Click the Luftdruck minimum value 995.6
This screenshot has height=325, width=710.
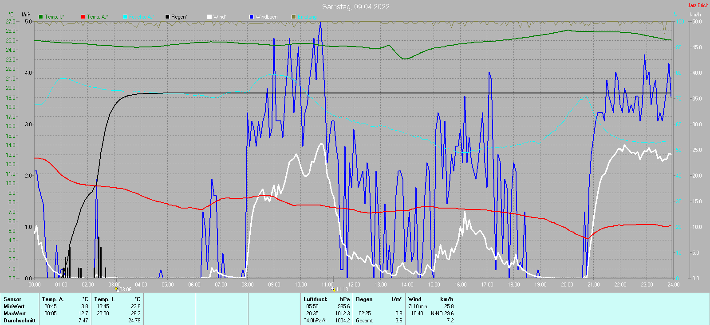click(x=344, y=306)
